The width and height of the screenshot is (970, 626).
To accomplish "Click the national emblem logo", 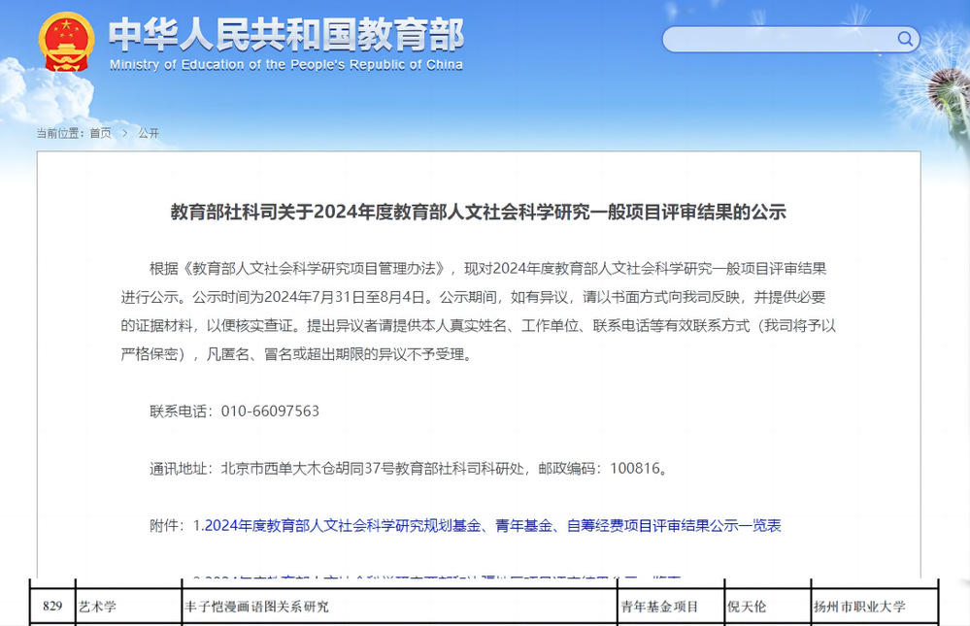I will (66, 42).
